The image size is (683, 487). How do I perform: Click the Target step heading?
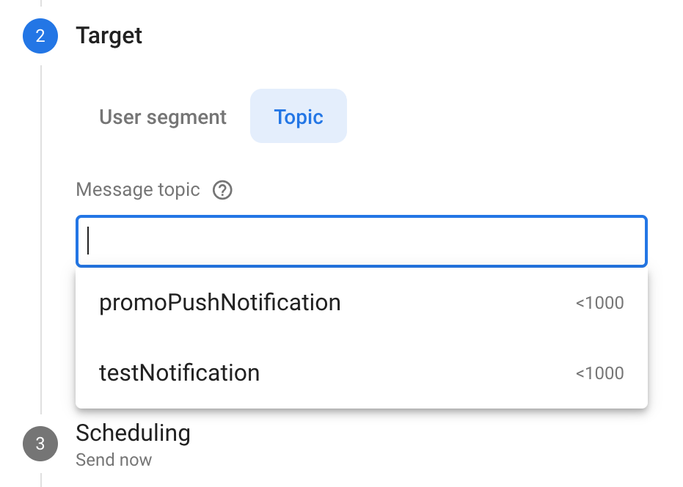pyautogui.click(x=109, y=36)
